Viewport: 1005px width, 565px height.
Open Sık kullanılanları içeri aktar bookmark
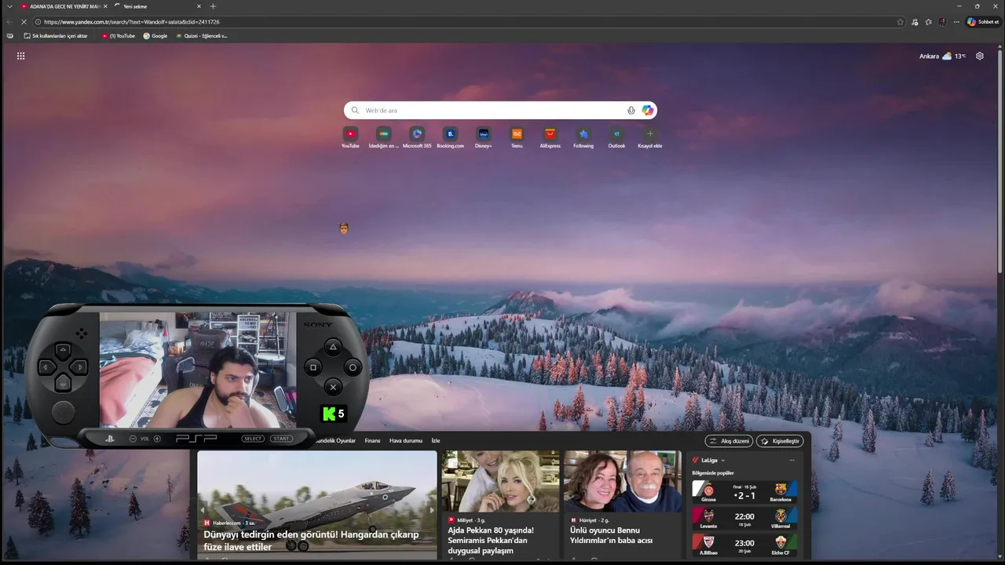coord(56,36)
